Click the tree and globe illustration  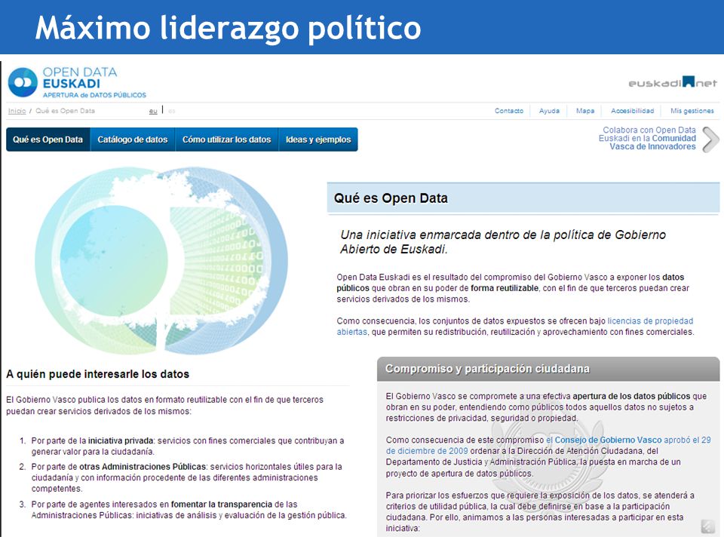coord(161,260)
